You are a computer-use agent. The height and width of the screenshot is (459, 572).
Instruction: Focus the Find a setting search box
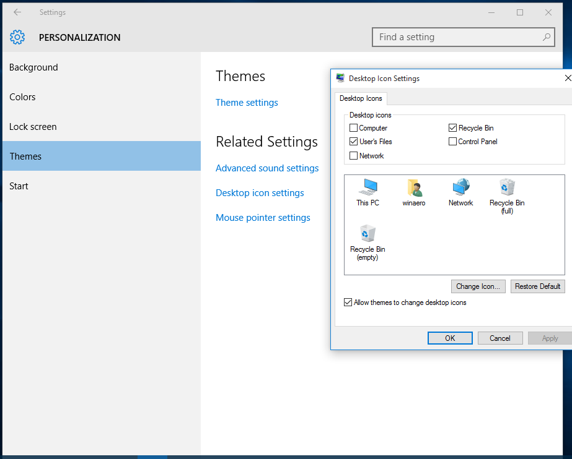pos(464,37)
